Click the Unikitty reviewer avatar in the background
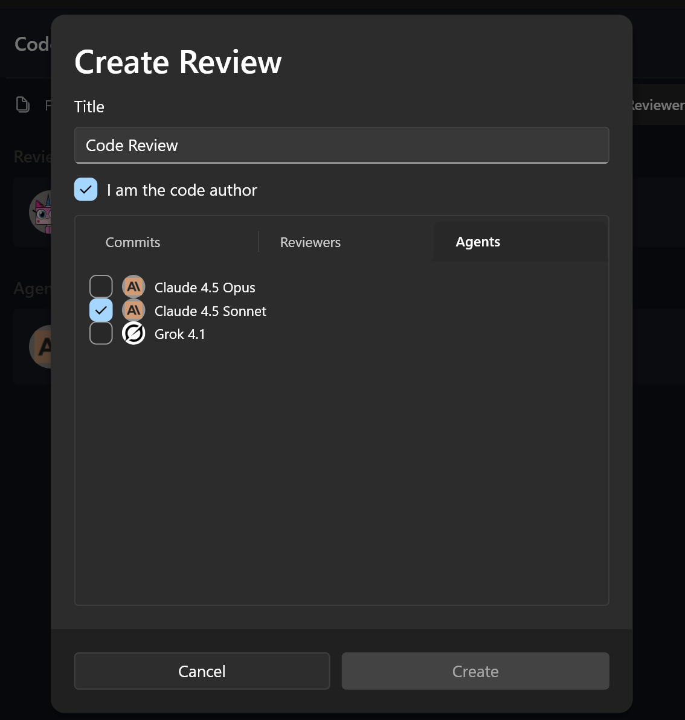Image resolution: width=685 pixels, height=720 pixels. [42, 213]
